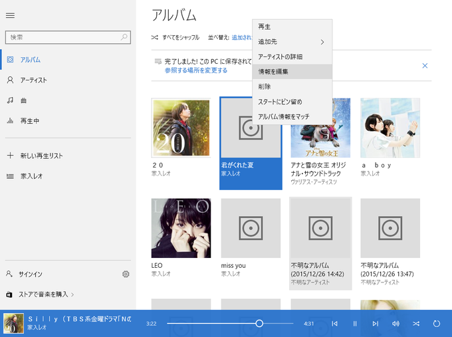Click the 4:31 total duration label
Viewport: 452px width, 337px height.
click(308, 324)
